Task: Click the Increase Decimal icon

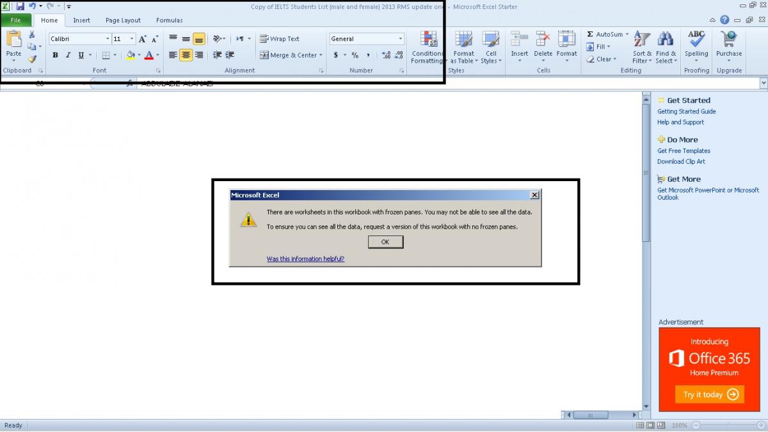Action: coord(386,56)
